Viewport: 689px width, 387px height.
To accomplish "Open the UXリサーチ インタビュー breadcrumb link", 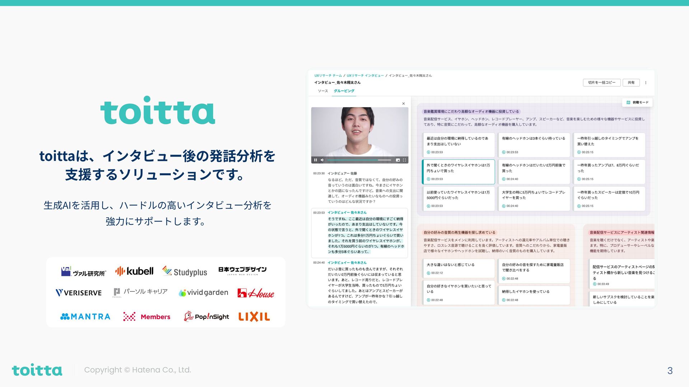I will pyautogui.click(x=365, y=76).
